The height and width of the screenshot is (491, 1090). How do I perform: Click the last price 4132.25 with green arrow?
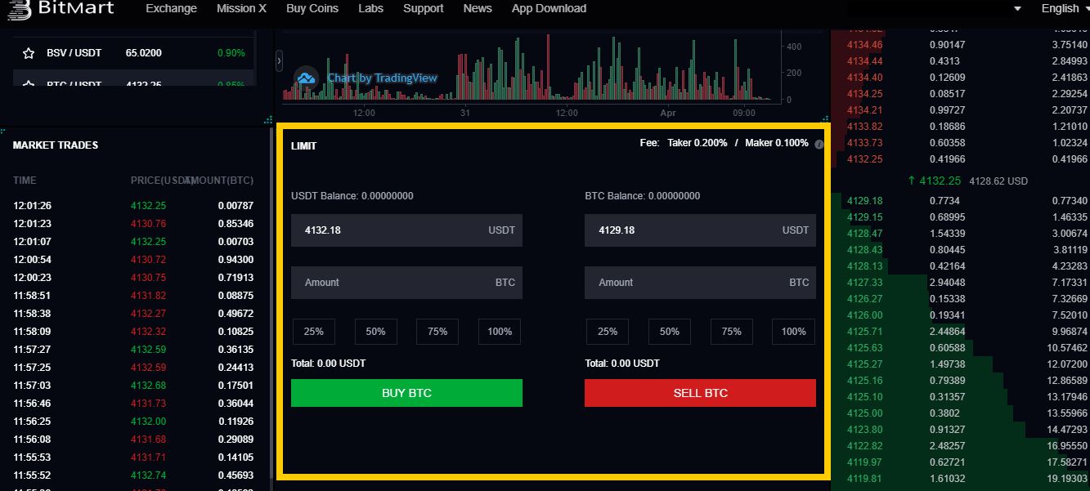[x=934, y=181]
